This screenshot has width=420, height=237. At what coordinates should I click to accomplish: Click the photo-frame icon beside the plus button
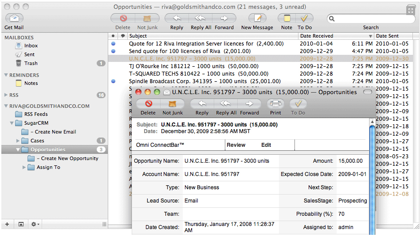21,224
